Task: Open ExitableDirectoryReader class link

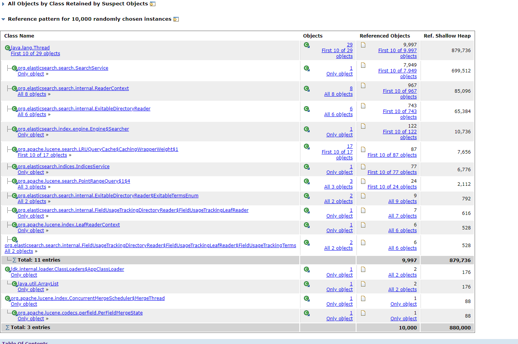Action: (x=84, y=109)
